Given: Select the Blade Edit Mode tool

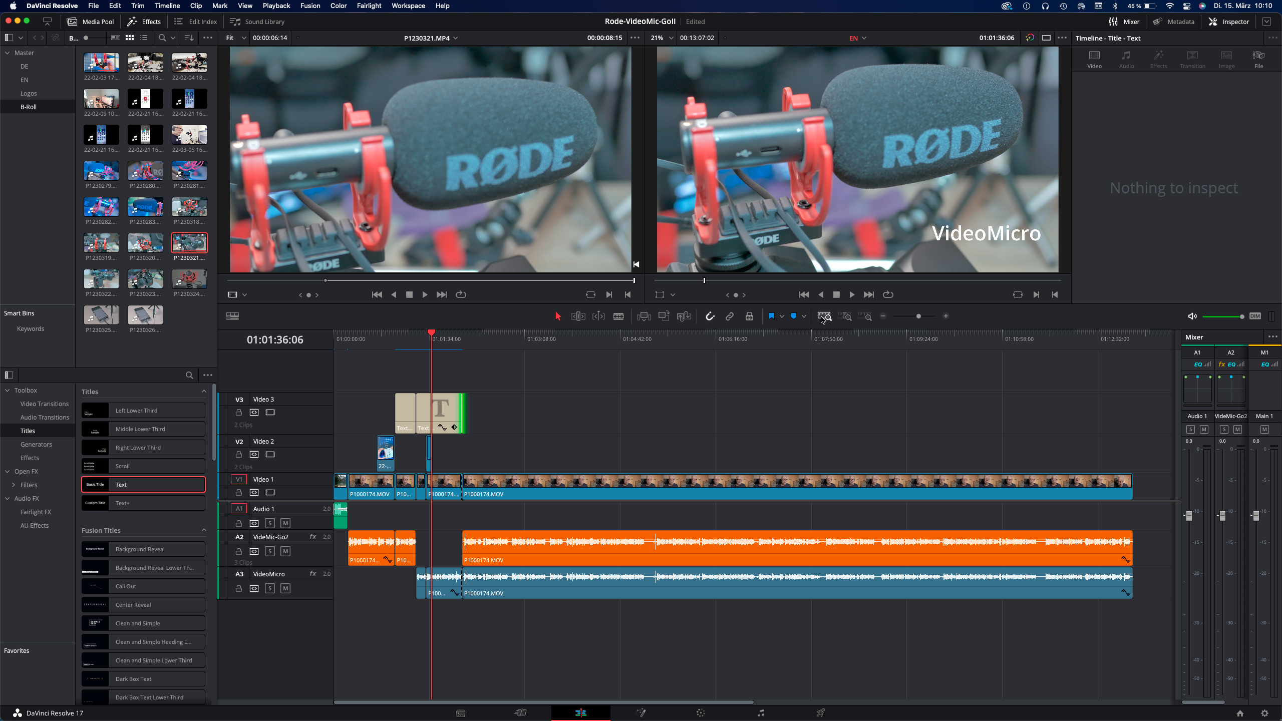Looking at the screenshot, I should point(618,316).
